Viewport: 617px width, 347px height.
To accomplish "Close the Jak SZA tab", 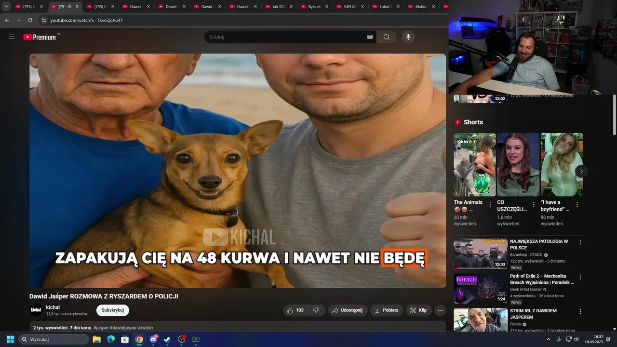I will [291, 7].
